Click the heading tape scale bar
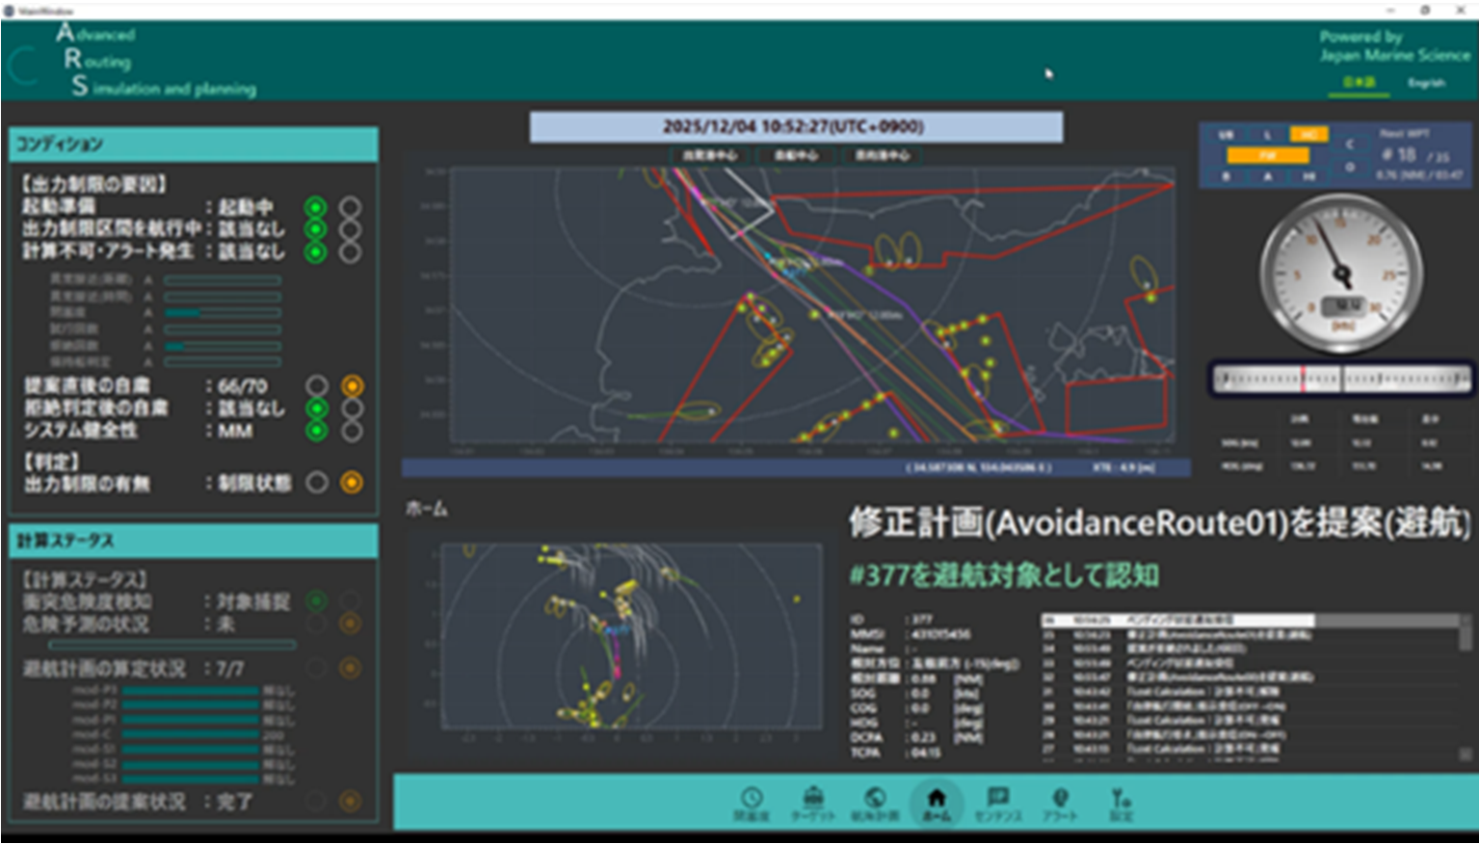The image size is (1479, 844). click(x=1341, y=380)
